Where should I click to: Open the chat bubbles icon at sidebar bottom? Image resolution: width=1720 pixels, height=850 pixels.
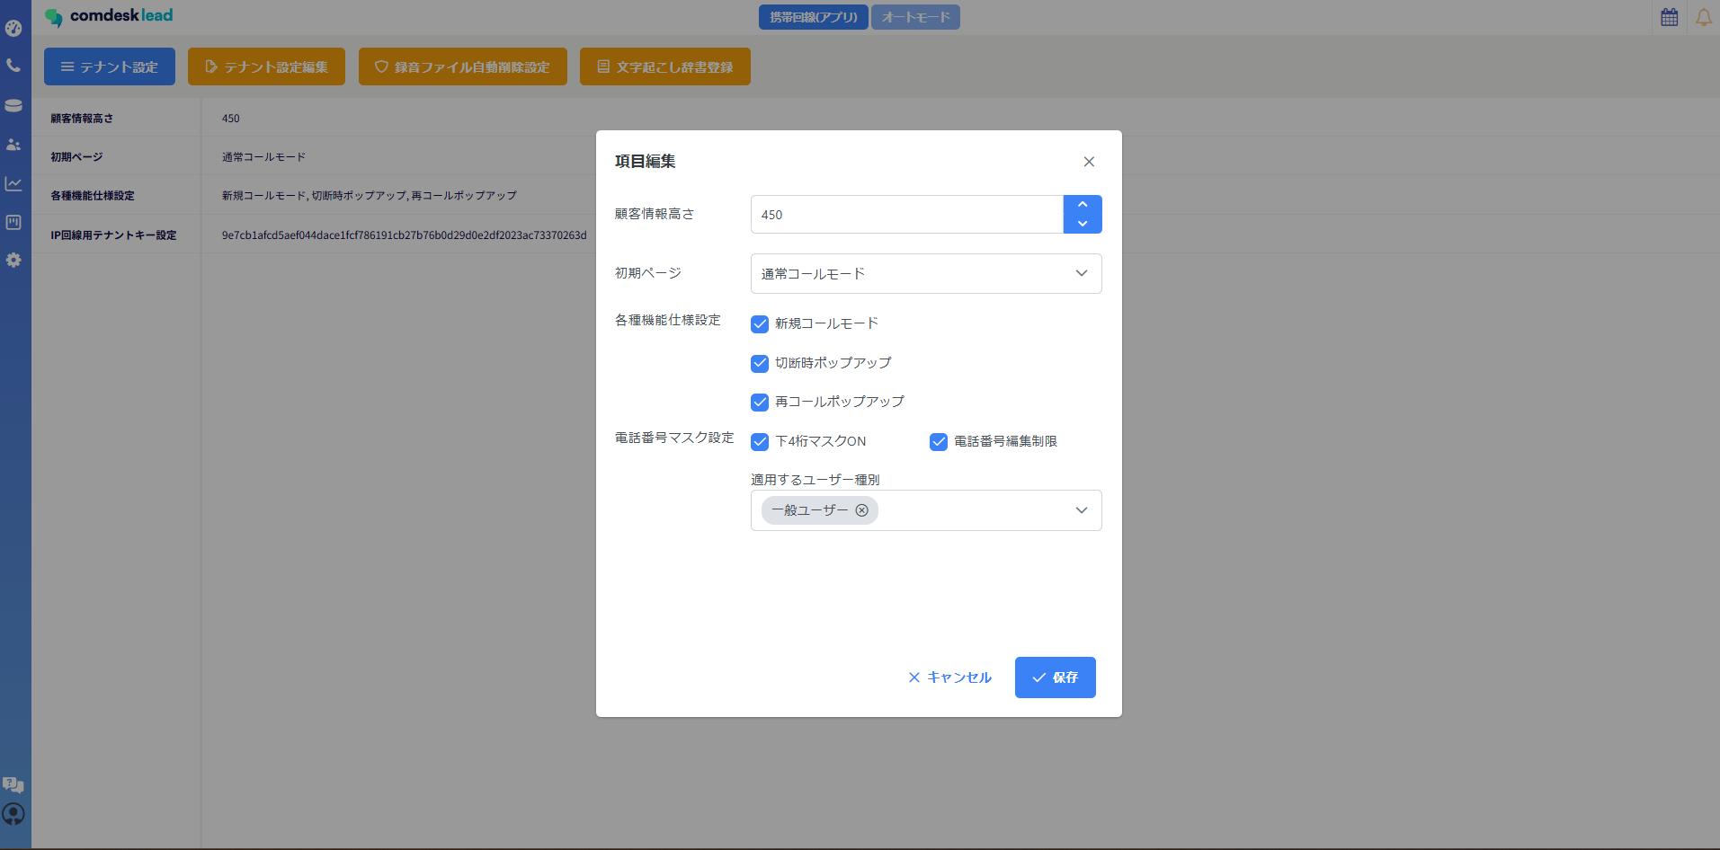coord(13,784)
